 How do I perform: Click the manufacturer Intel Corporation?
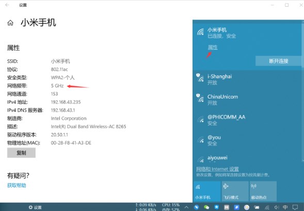[69, 118]
